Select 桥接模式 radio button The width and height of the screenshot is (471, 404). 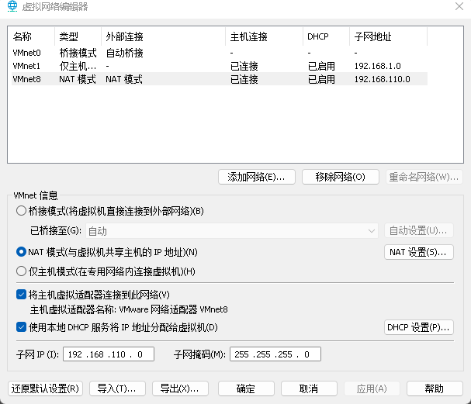(21, 211)
